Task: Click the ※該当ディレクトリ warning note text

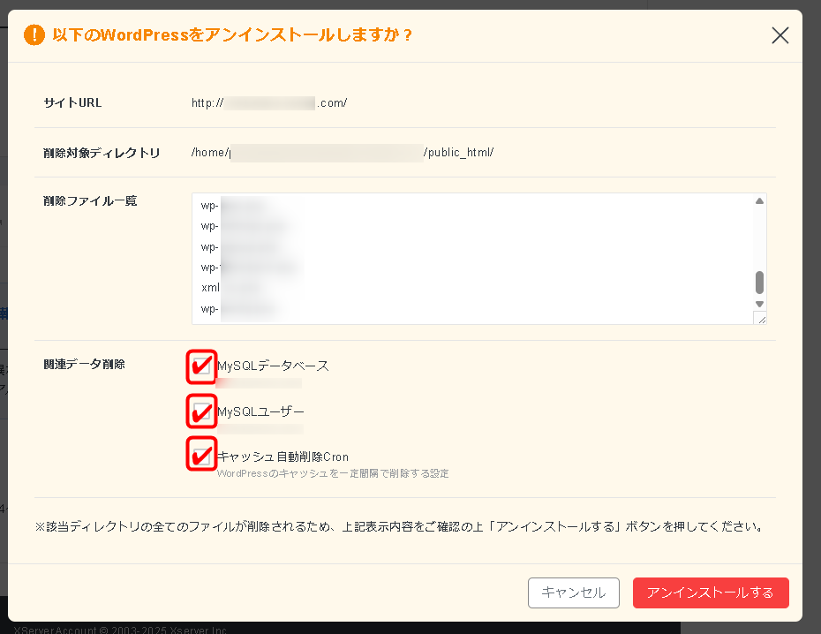Action: pyautogui.click(x=401, y=526)
